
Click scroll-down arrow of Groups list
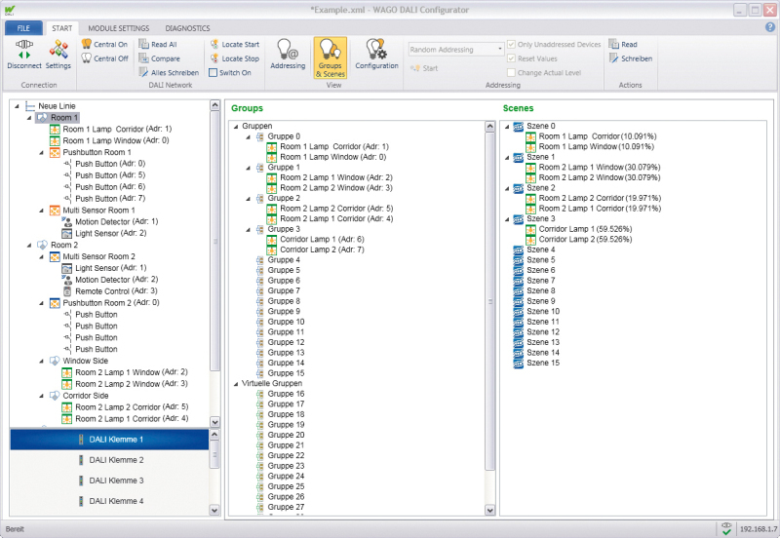click(x=489, y=510)
